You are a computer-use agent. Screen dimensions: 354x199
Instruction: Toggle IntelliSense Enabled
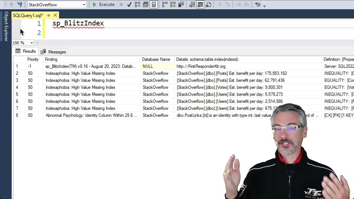coord(154,4)
